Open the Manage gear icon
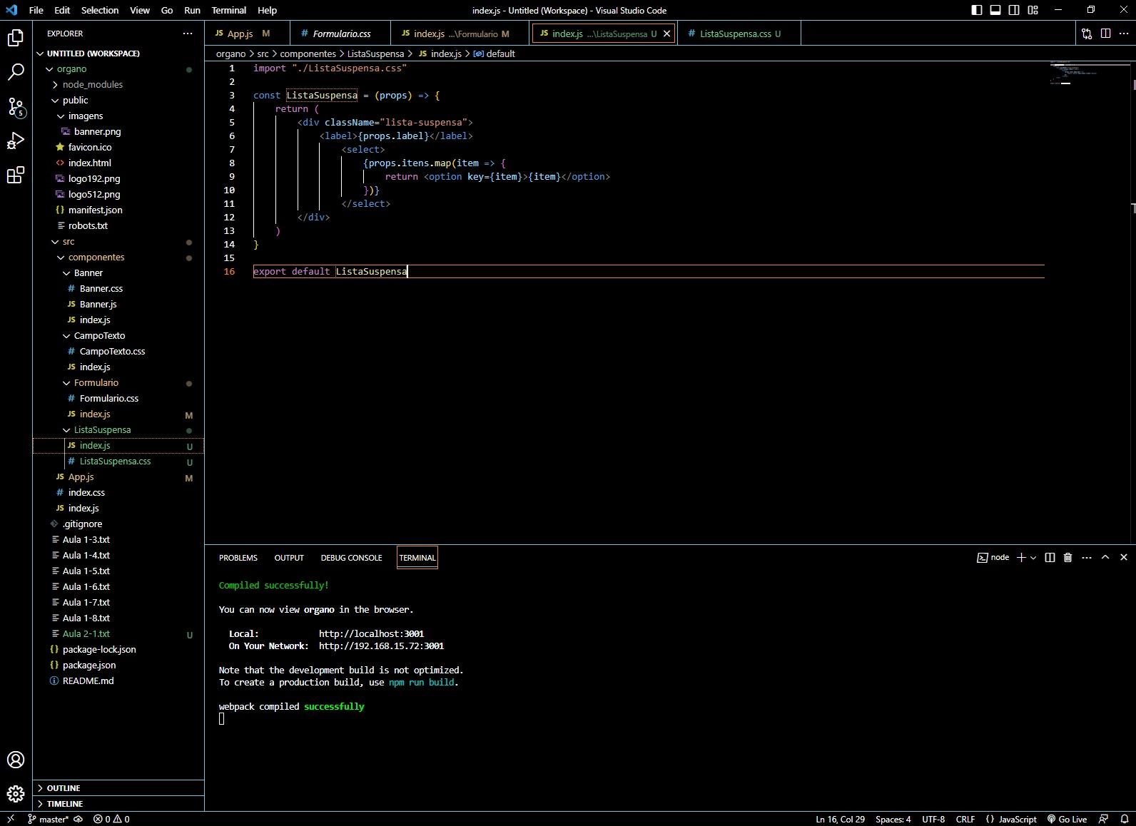The height and width of the screenshot is (826, 1136). tap(16, 793)
